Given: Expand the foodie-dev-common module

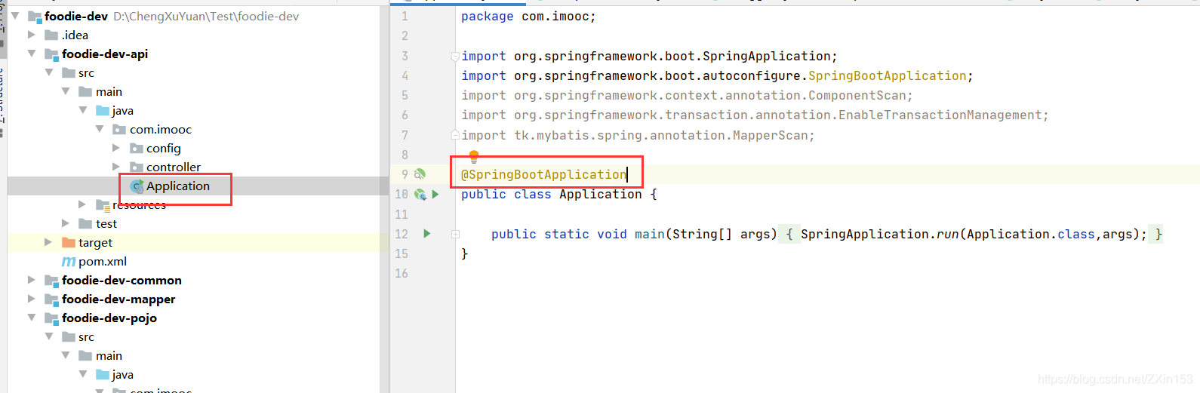Looking at the screenshot, I should click(31, 280).
